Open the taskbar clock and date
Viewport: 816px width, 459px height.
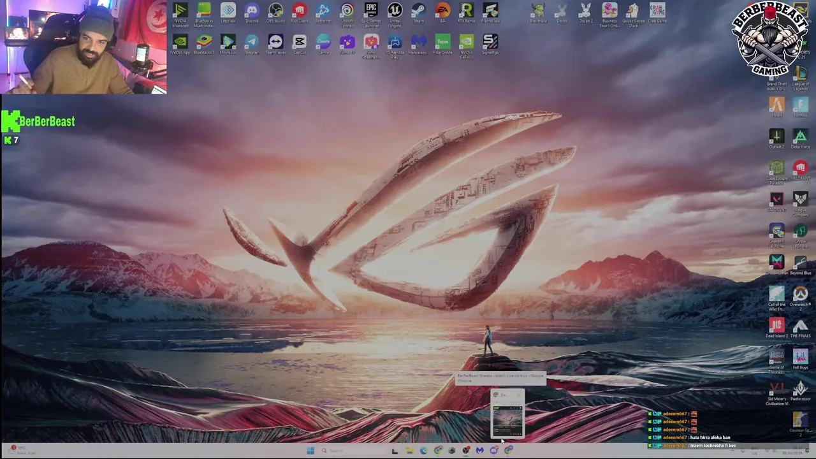(792, 451)
